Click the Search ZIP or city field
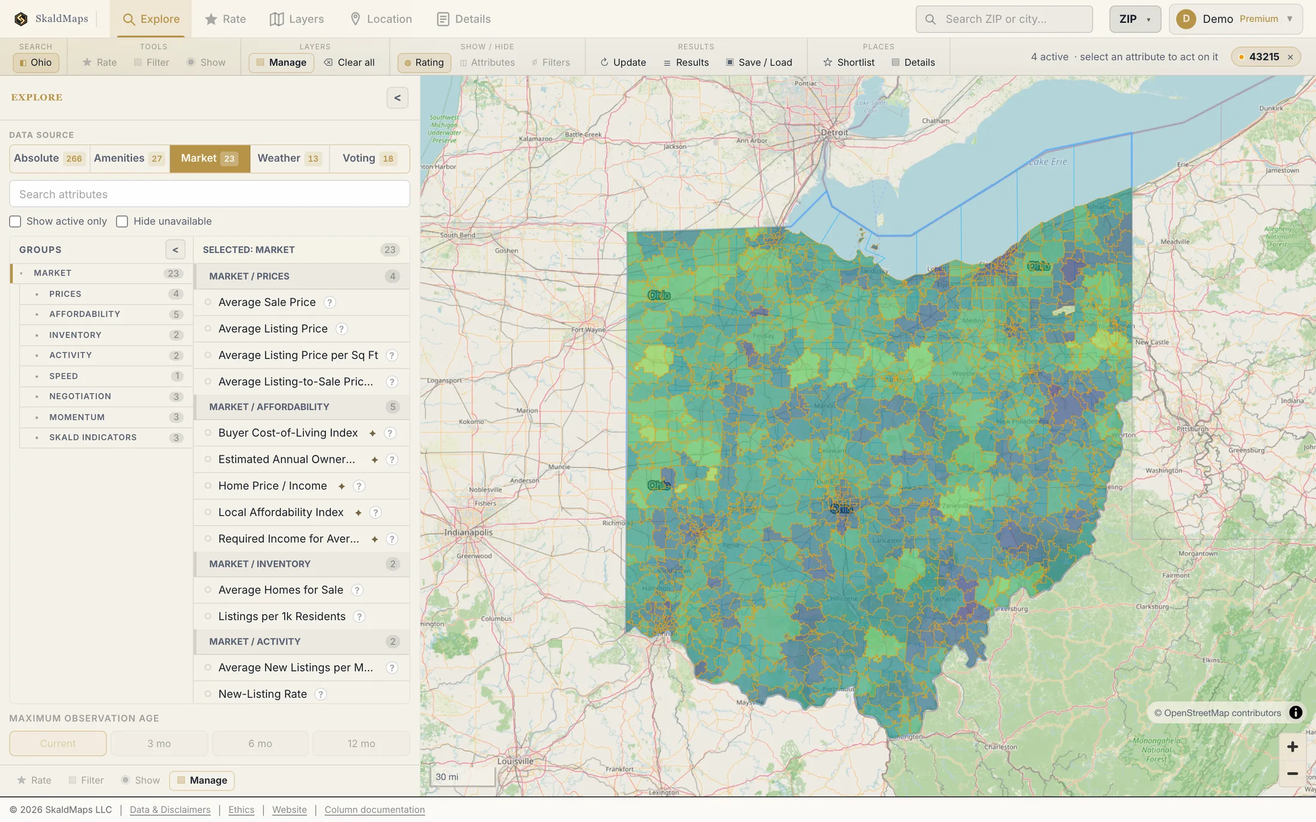This screenshot has width=1316, height=822. point(1004,19)
